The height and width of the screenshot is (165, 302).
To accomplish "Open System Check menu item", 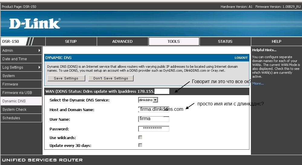I will 21,110.
